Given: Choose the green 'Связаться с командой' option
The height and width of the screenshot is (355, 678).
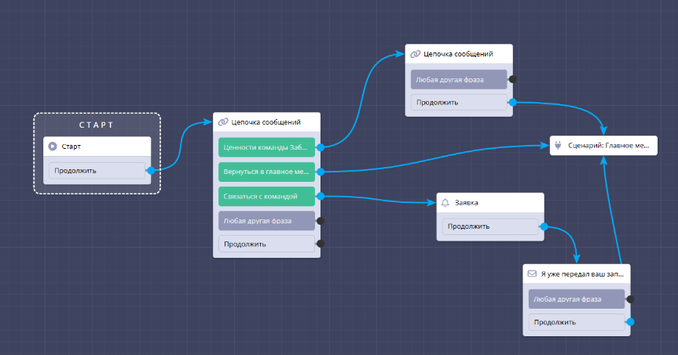Looking at the screenshot, I should pos(266,196).
